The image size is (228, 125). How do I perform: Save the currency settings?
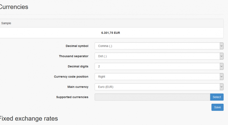point(217,107)
